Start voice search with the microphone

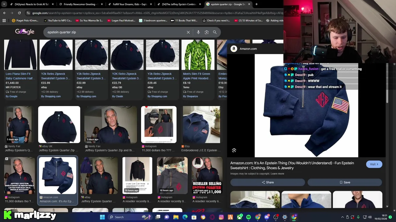pyautogui.click(x=198, y=32)
